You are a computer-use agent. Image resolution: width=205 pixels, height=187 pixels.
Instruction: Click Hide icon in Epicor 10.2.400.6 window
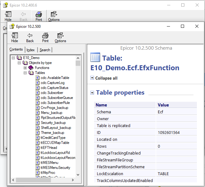[x=8, y=14]
